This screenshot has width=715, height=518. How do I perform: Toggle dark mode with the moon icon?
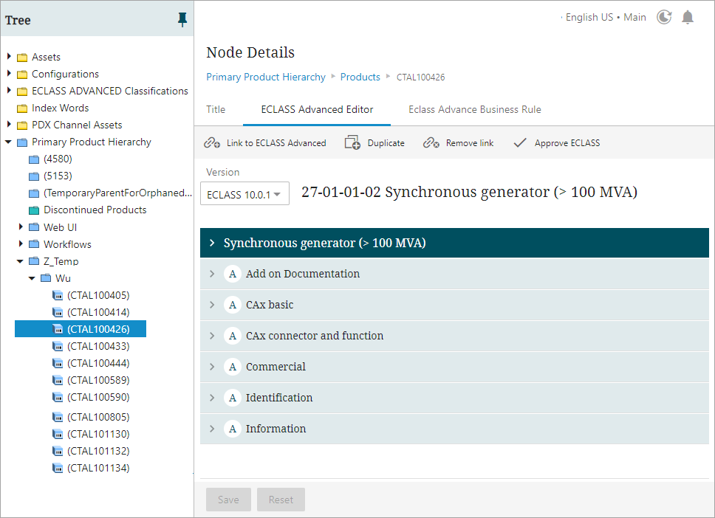663,16
